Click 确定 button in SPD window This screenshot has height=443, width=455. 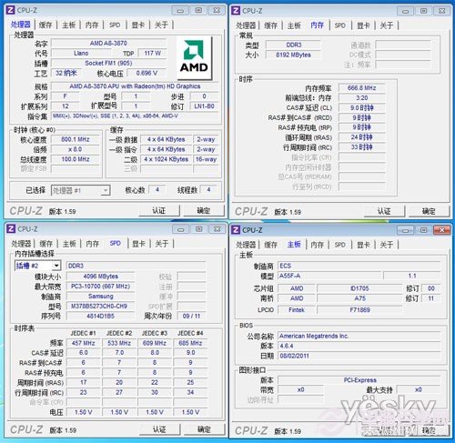pos(204,429)
